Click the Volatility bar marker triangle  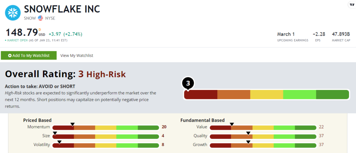pyautogui.click(x=59, y=141)
